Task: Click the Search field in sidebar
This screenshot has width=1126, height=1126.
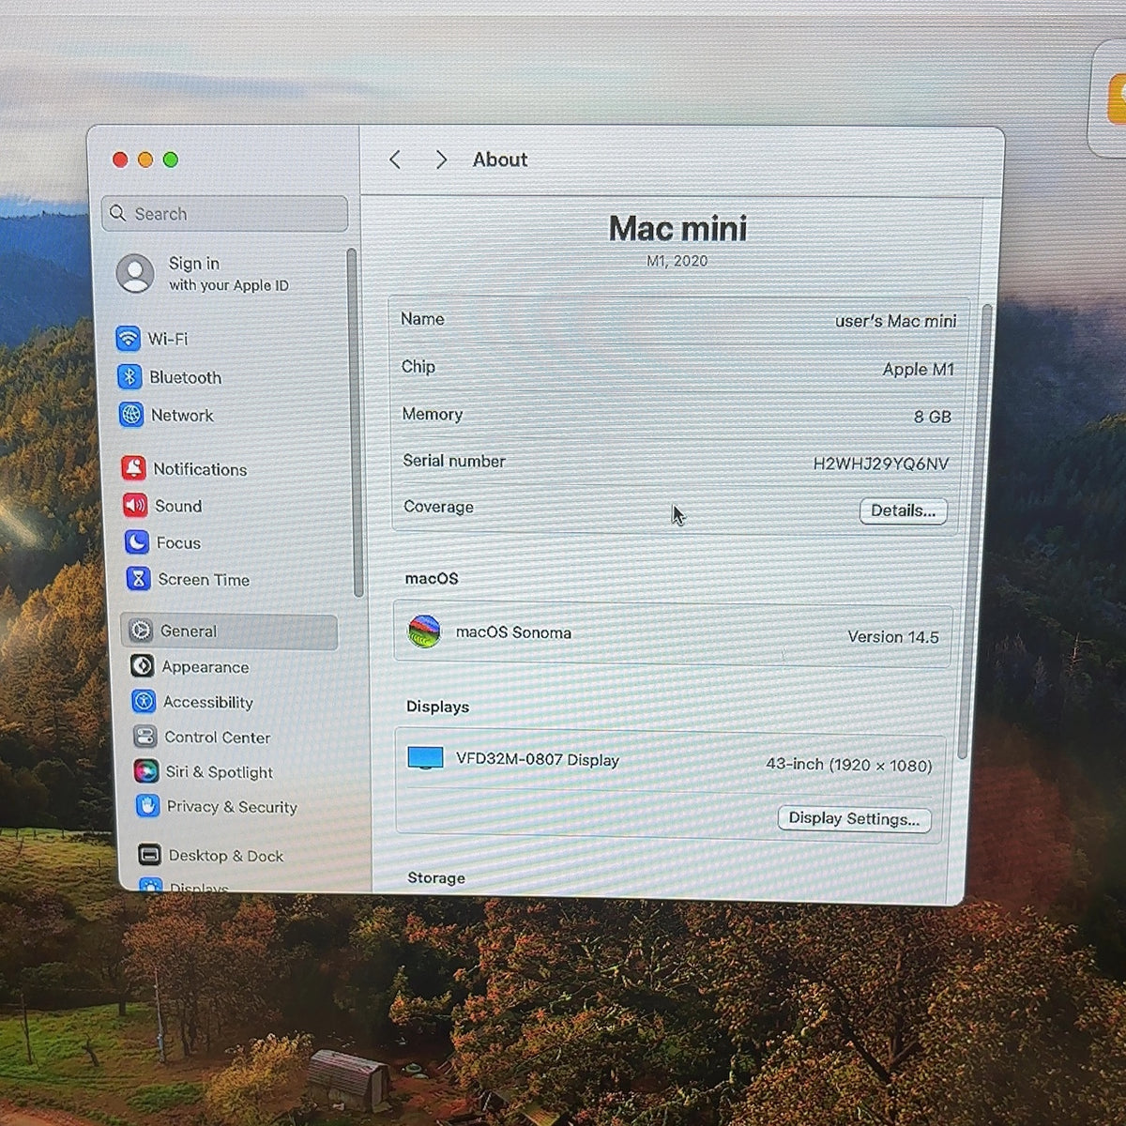Action: point(225,213)
